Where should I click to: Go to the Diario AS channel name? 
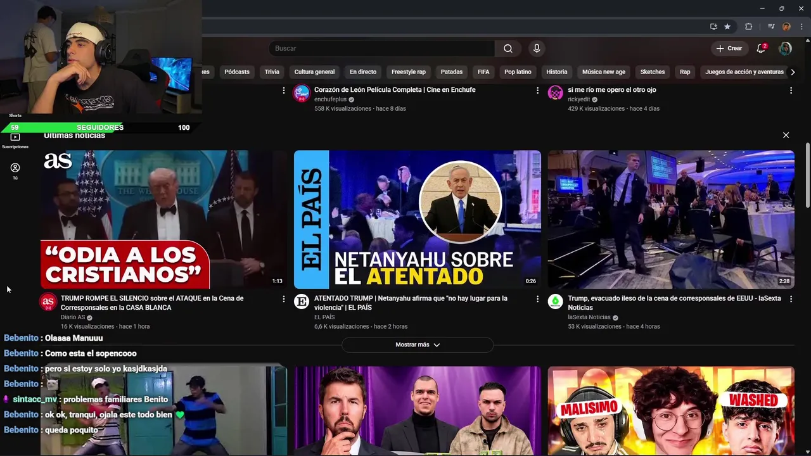click(x=73, y=317)
